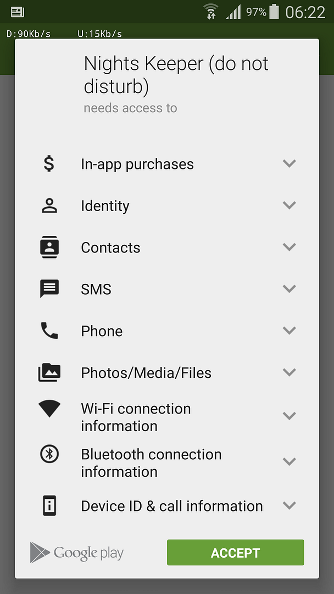Tap the notification icon in status bar
The height and width of the screenshot is (594, 334).
tap(18, 12)
